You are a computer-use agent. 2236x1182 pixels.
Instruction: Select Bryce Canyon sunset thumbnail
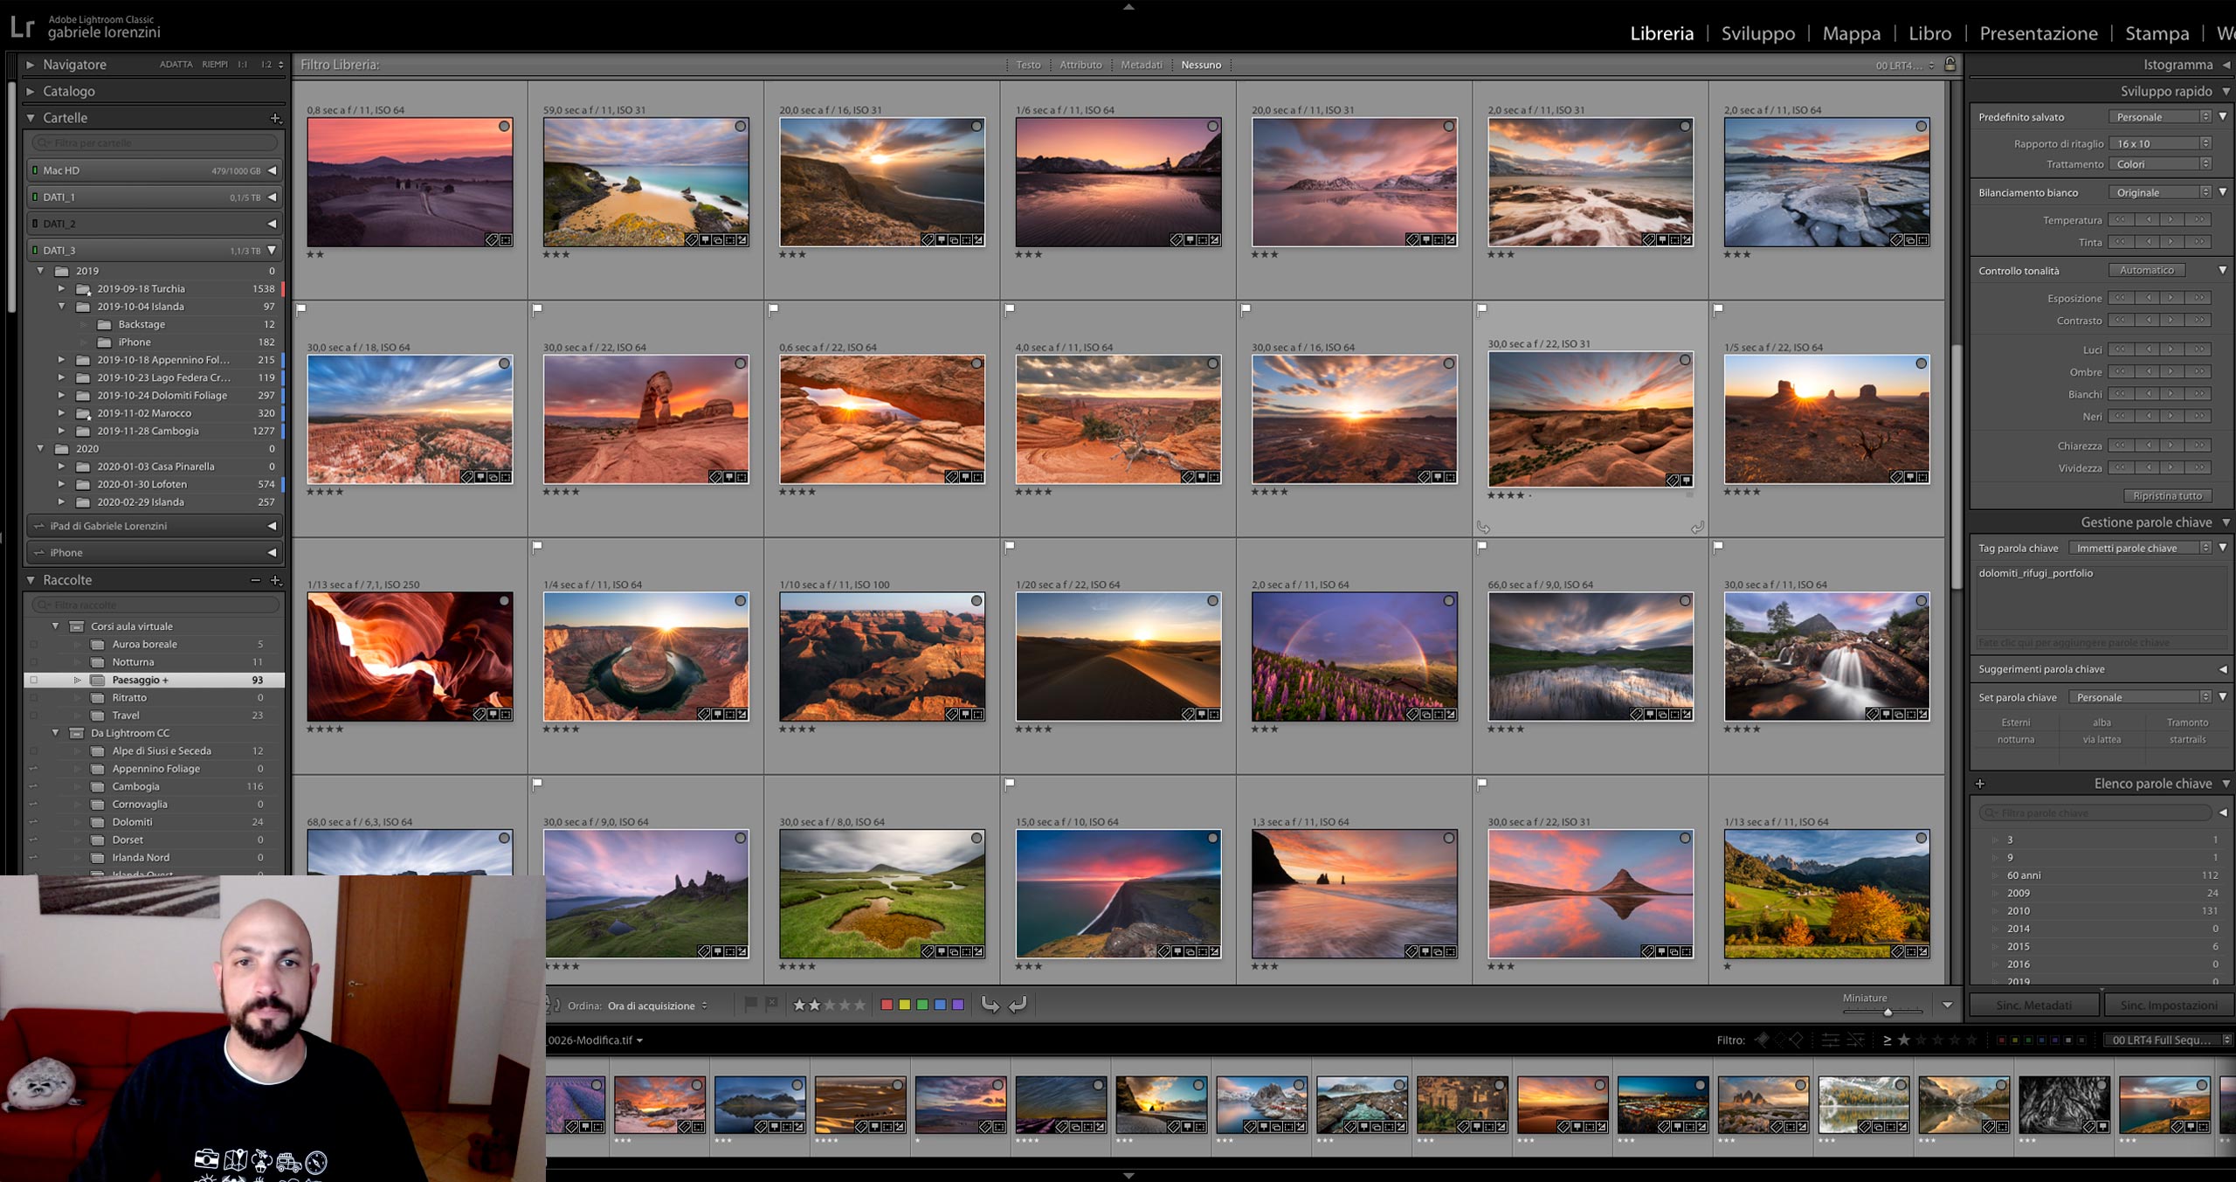click(410, 419)
